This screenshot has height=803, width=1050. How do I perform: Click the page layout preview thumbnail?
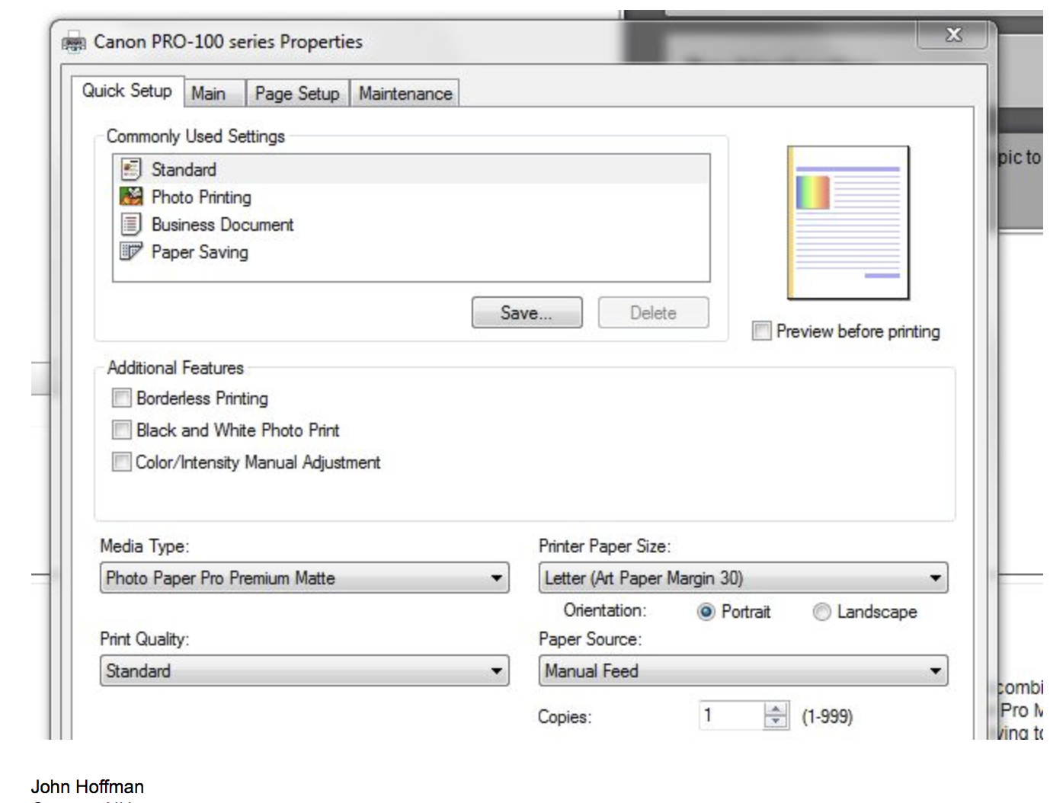(848, 222)
